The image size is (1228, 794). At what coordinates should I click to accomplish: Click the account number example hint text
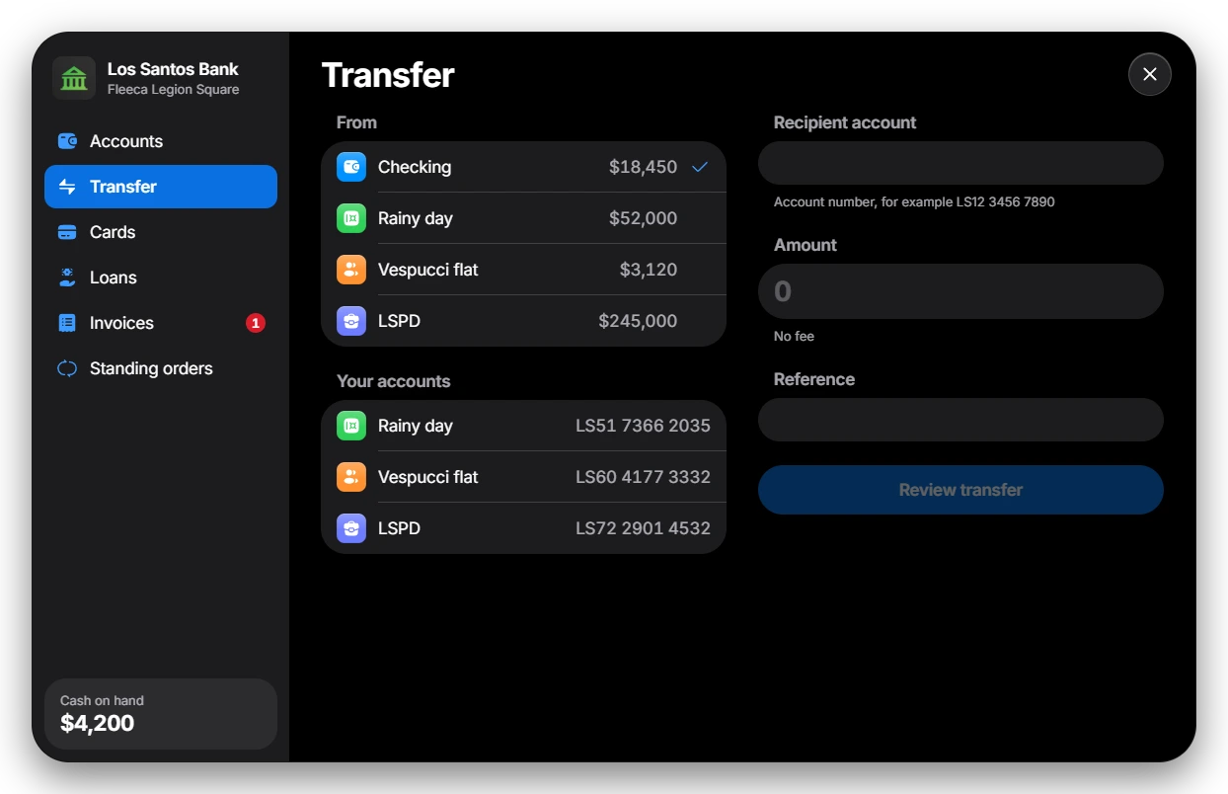tap(914, 201)
